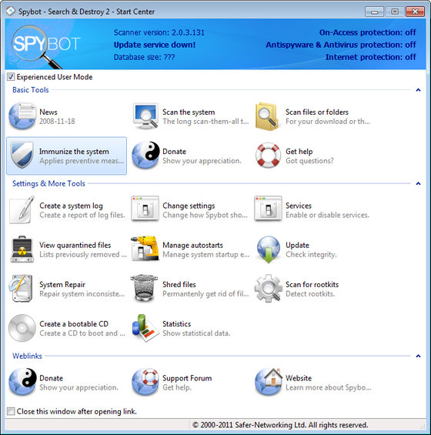Click the Scanner version 2.0.3.131 text
Viewport: 431px width, 435px height.
(x=159, y=32)
